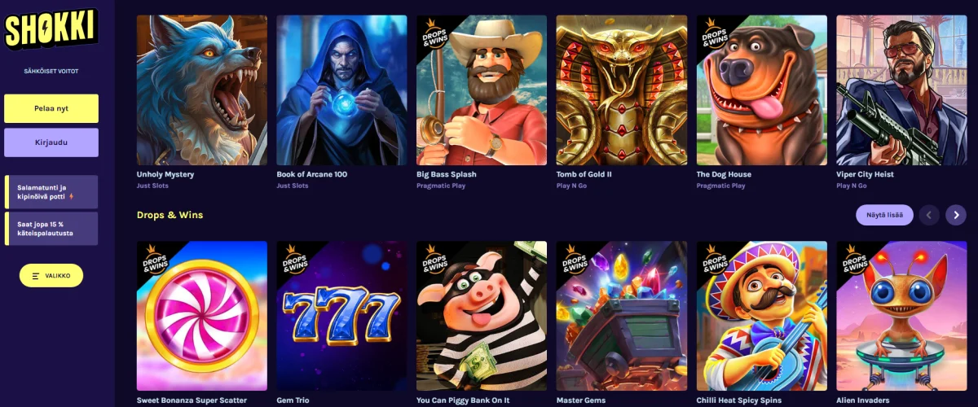Click Näytä lisää for Drops & Wins

tap(884, 215)
